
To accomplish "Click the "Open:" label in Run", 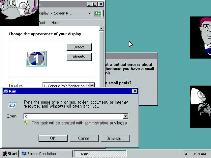I will [x=12, y=116].
